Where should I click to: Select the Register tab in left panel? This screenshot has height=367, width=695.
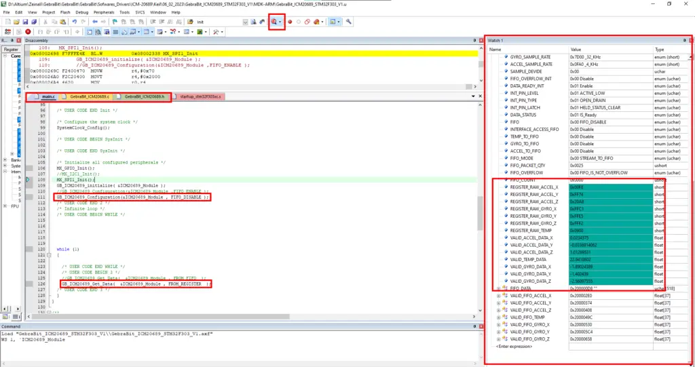(x=11, y=50)
